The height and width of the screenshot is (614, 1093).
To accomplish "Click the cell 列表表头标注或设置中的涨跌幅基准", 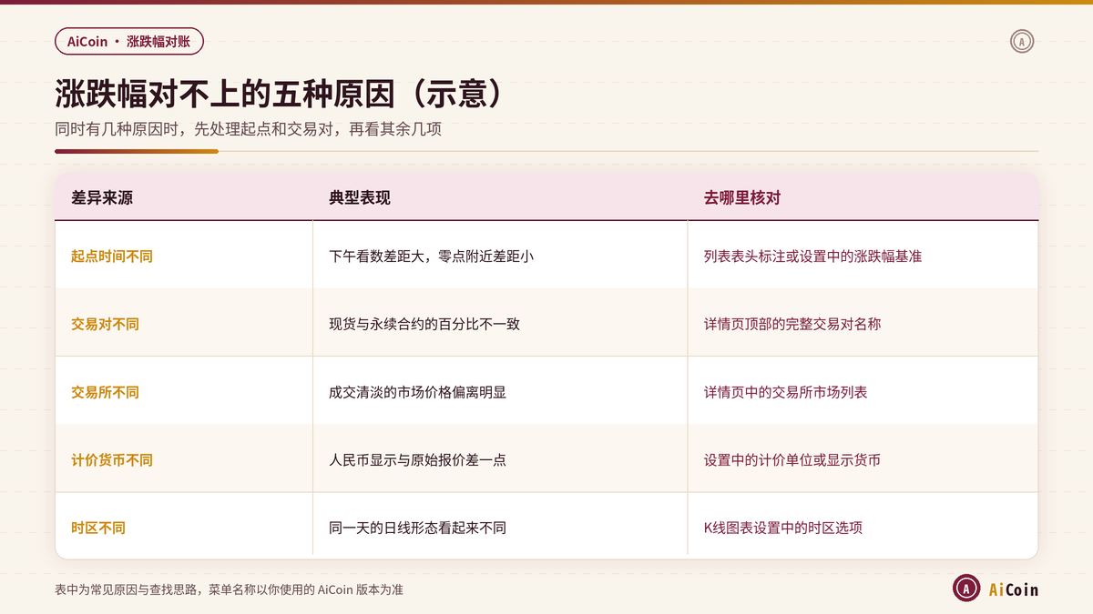I will click(813, 257).
